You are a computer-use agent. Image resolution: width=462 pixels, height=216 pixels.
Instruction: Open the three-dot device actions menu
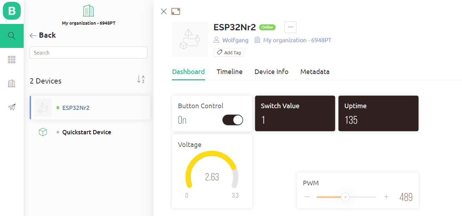pos(290,27)
